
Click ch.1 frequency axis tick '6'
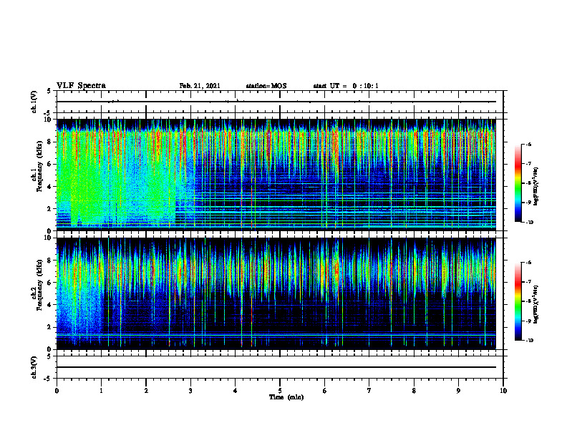(50, 164)
